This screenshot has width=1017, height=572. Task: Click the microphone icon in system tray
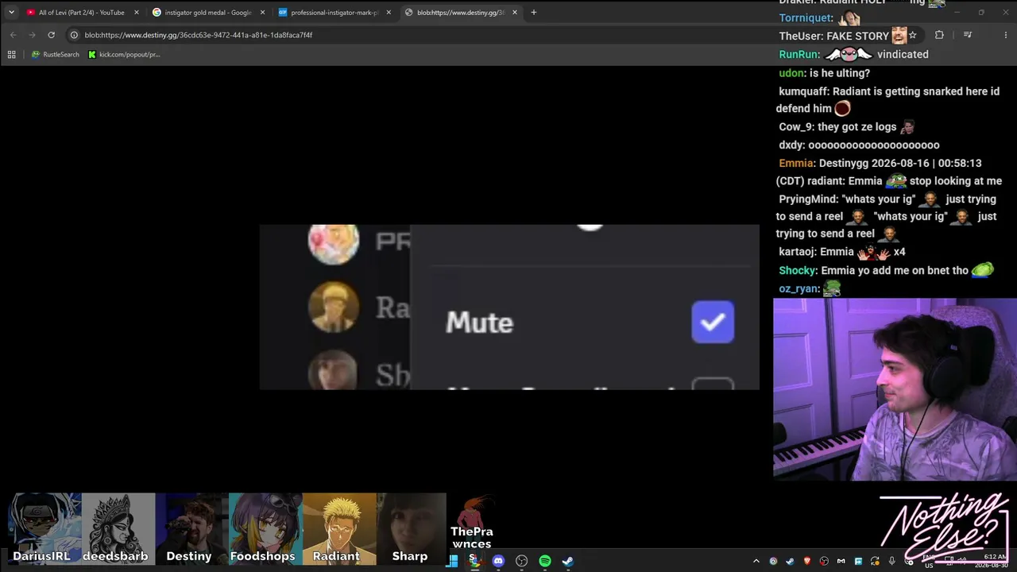point(891,561)
